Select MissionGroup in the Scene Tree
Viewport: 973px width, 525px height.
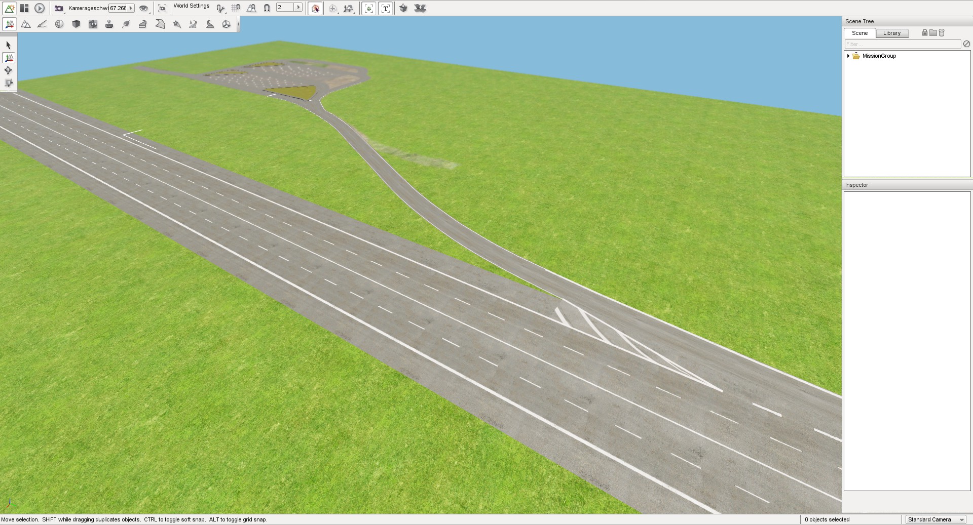click(x=879, y=56)
